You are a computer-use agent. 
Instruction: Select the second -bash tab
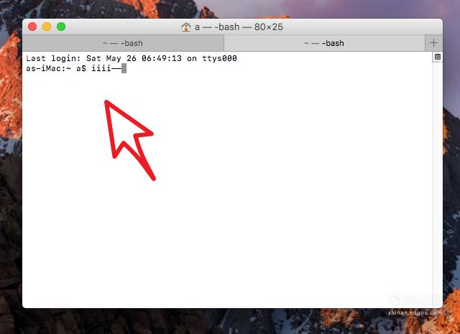point(324,43)
